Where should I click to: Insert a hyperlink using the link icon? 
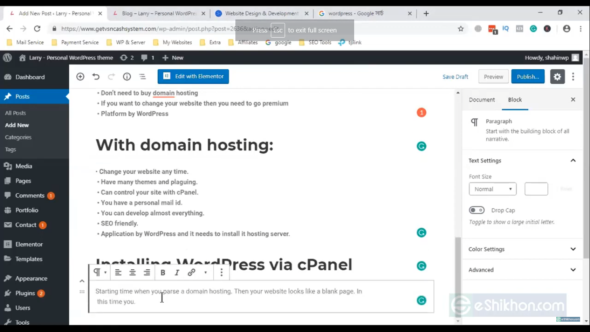[191, 272]
